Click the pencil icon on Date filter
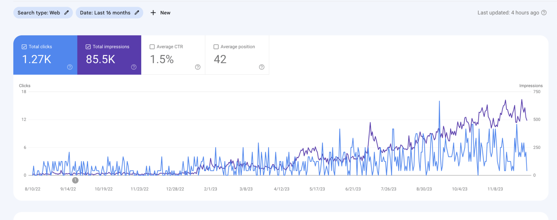Image resolution: width=557 pixels, height=220 pixels. click(x=137, y=12)
